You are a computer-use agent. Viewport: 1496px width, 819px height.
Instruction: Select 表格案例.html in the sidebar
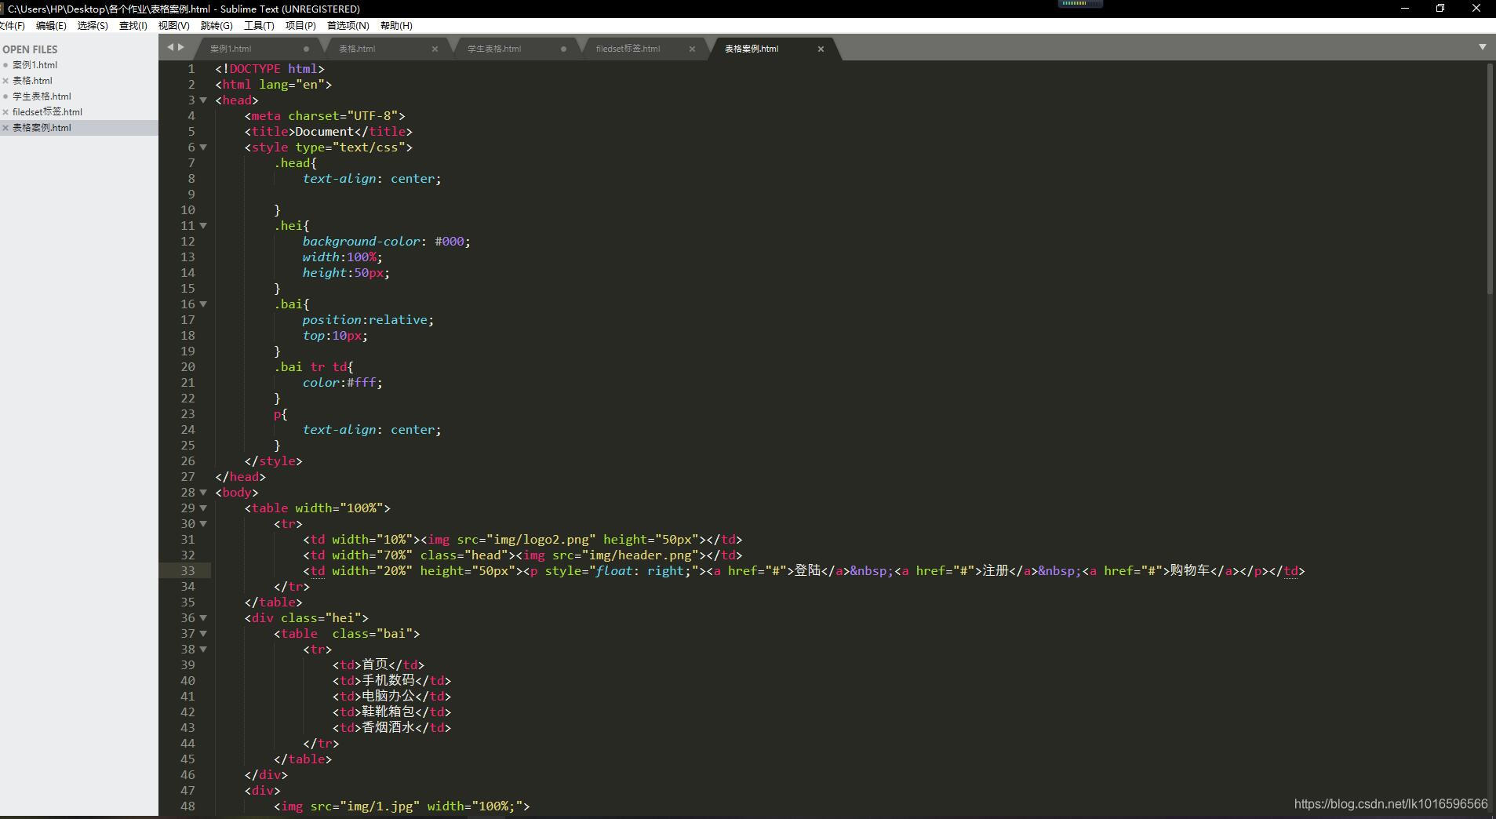pyautogui.click(x=42, y=128)
